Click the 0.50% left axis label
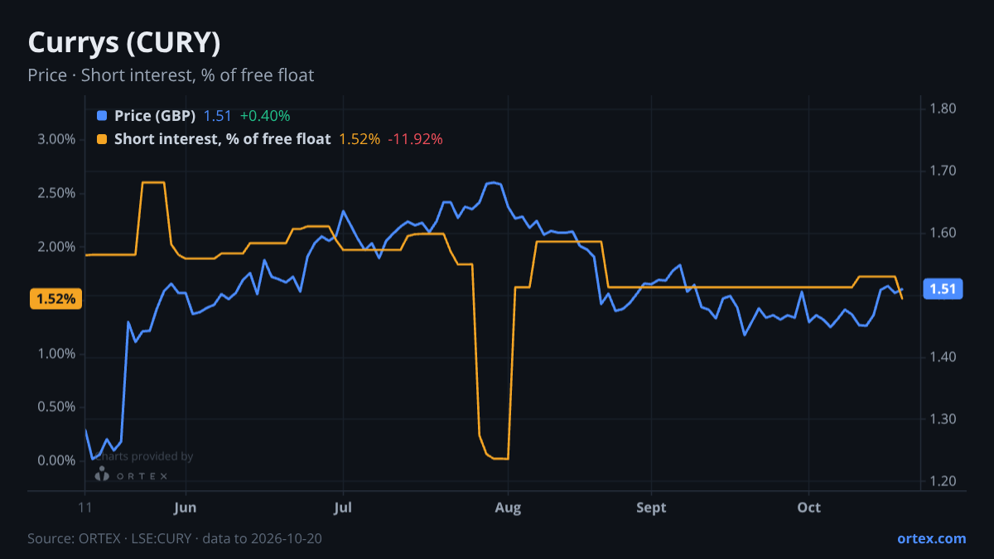This screenshot has height=559, width=994. point(56,407)
